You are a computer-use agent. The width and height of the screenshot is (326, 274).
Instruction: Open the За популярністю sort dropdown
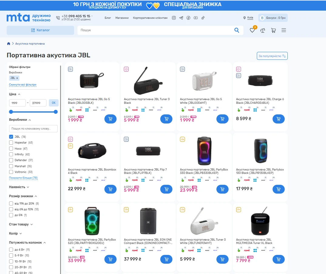click(272, 56)
